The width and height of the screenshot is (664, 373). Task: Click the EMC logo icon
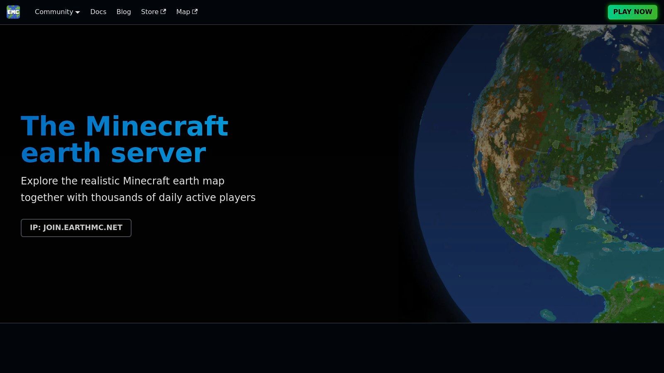(13, 12)
